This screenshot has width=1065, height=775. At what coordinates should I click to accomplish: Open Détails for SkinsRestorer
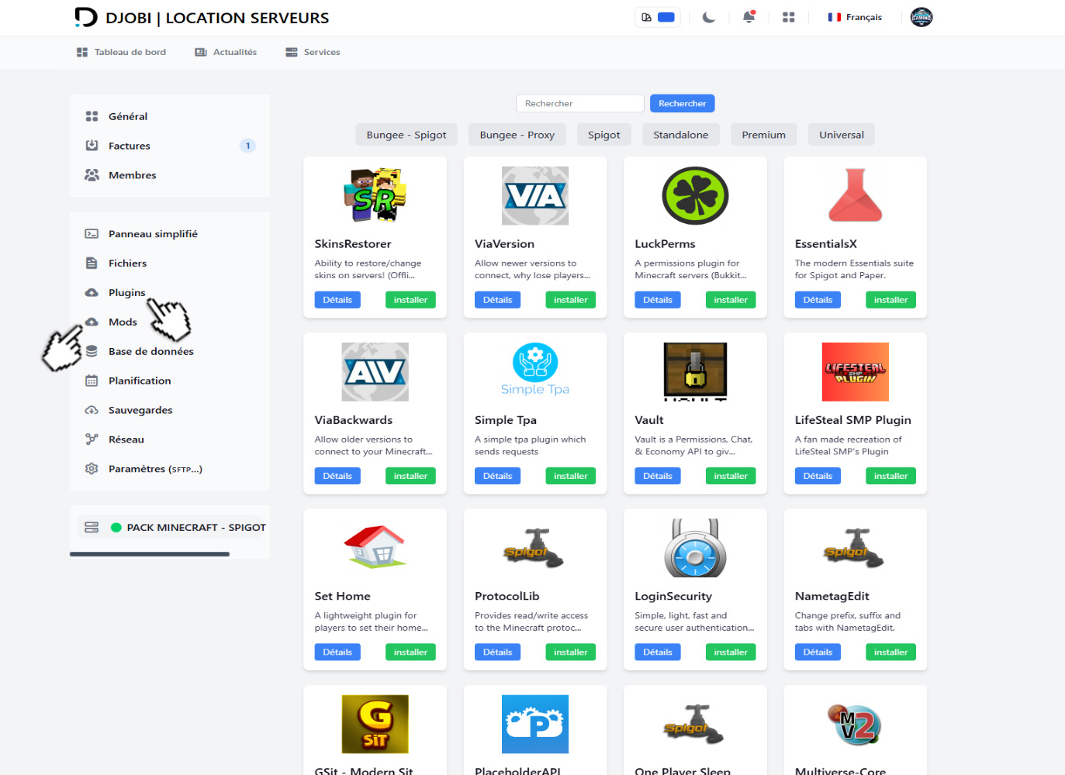(337, 300)
